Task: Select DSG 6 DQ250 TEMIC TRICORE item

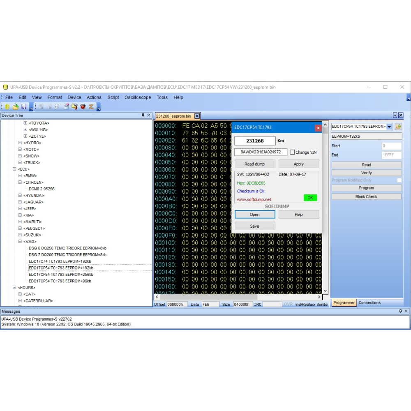Action: [68, 248]
